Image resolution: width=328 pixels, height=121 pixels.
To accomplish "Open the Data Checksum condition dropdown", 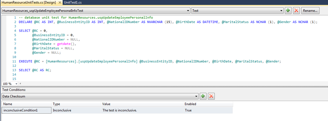I will (x=196, y=96).
